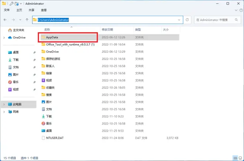Open 主文件夹 in the navigation pane
Image resolution: width=244 pixels, height=161 pixels.
click(x=16, y=30)
